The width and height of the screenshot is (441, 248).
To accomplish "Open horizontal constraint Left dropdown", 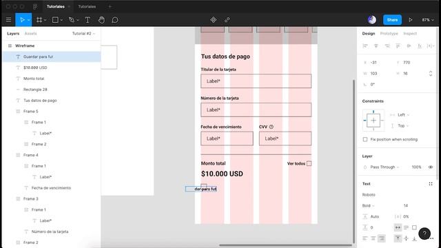I will 403,115.
